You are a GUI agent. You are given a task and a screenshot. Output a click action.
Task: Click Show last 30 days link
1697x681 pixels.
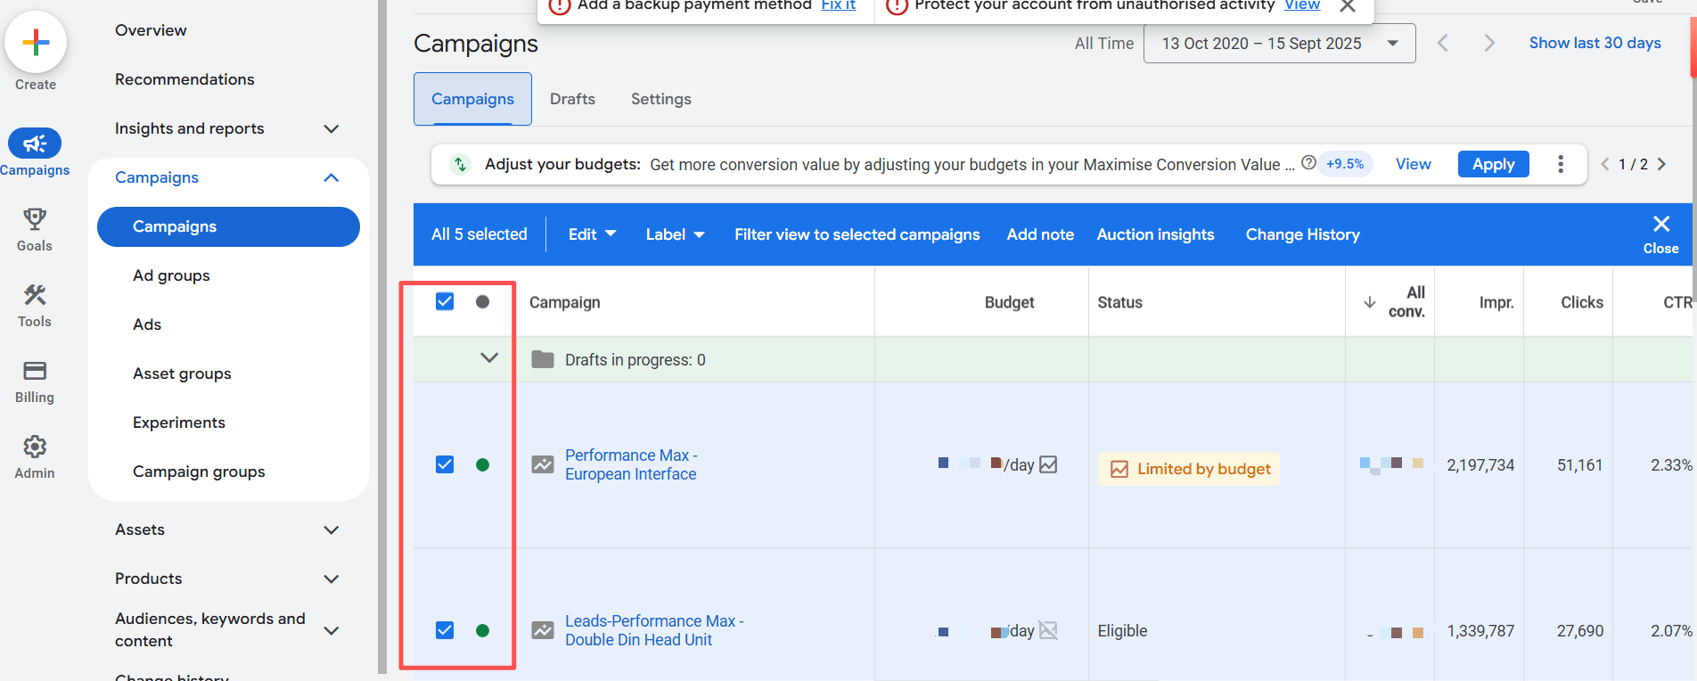1595,43
